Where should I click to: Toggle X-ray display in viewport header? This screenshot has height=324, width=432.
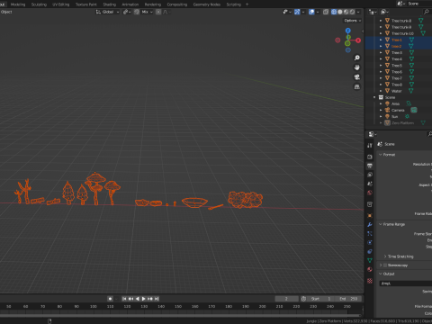[326, 12]
